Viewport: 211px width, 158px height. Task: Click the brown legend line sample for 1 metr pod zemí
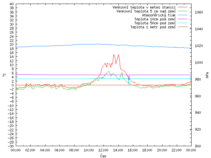(x=183, y=27)
